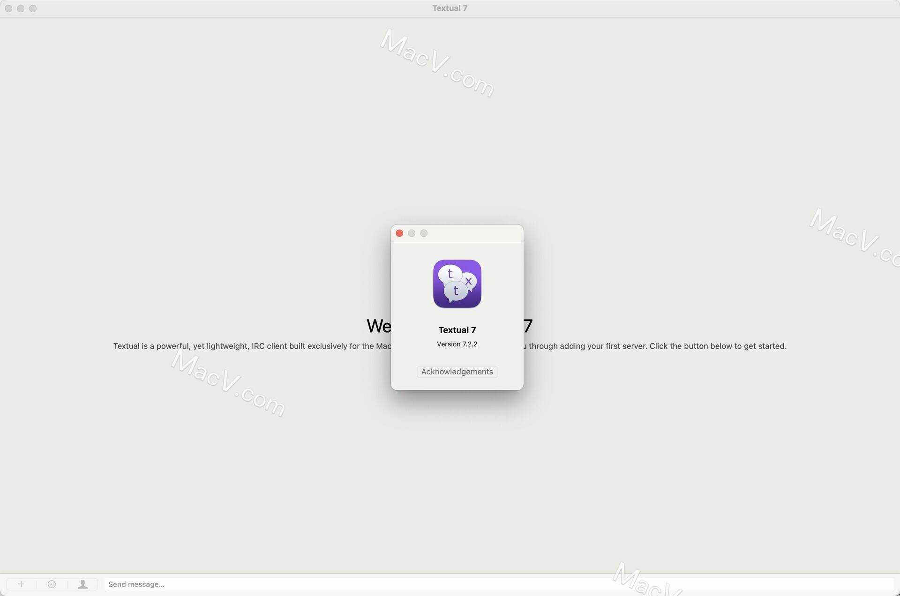Close the About Textual window

point(399,233)
